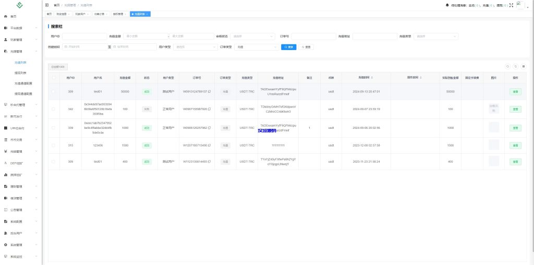This screenshot has width=534, height=265.
Task: Collapse the sidebar using hamburger icon
Action: click(47, 5)
